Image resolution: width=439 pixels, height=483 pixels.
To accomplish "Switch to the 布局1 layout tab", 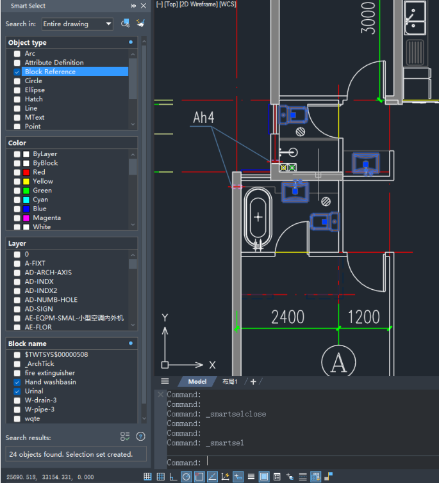I will [x=229, y=381].
